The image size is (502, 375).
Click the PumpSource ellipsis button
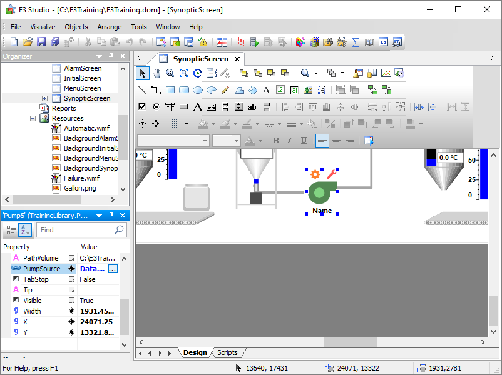113,269
